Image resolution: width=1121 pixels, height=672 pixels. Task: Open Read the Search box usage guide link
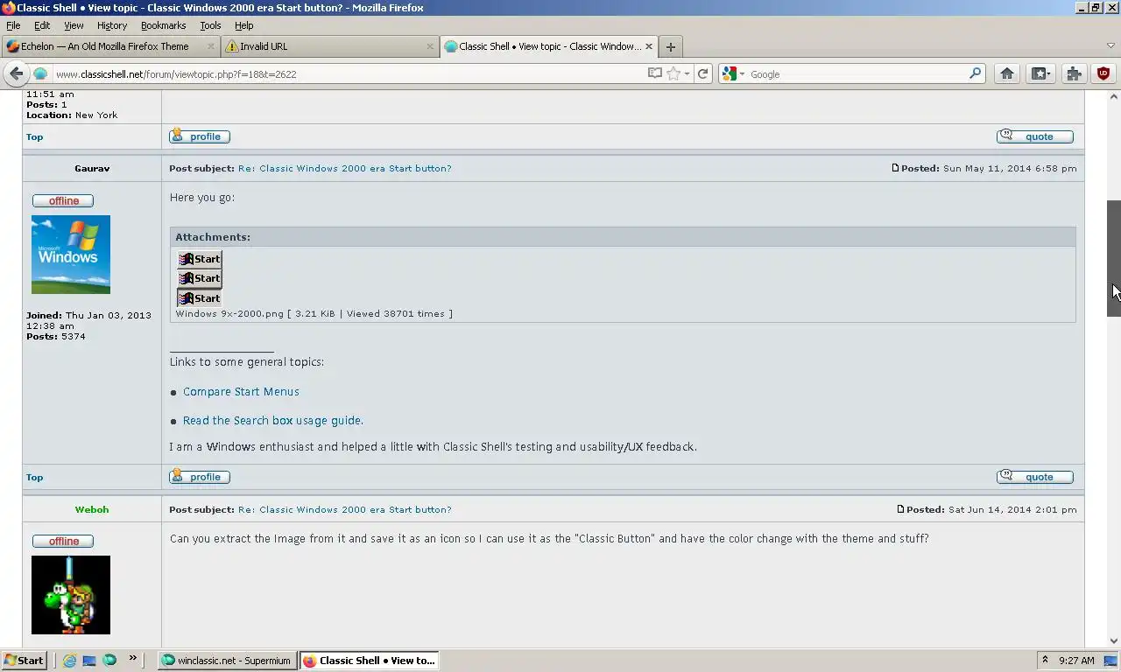pyautogui.click(x=273, y=421)
